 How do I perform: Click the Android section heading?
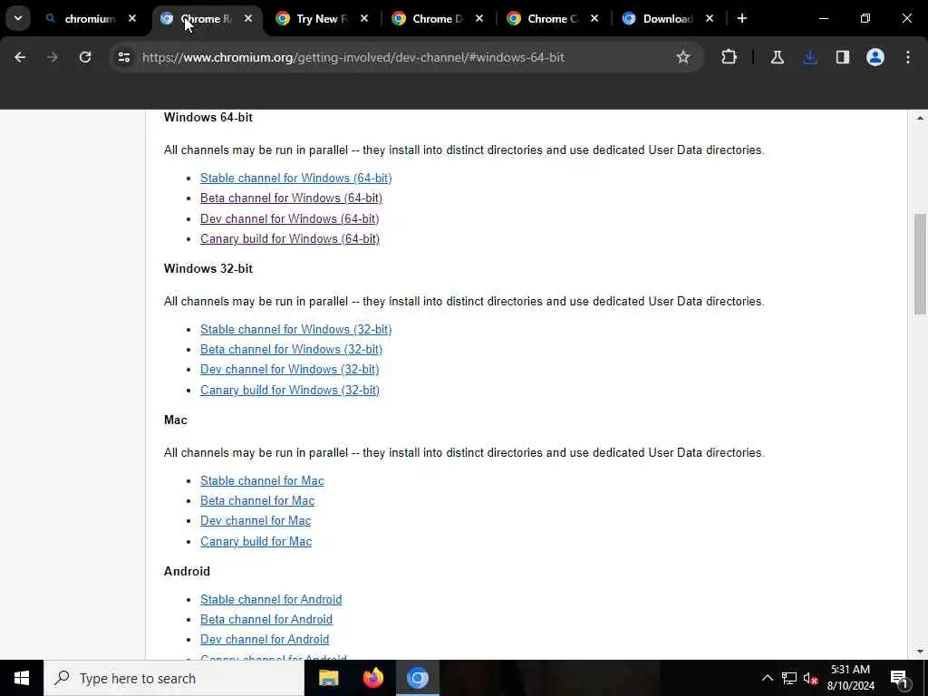point(187,572)
